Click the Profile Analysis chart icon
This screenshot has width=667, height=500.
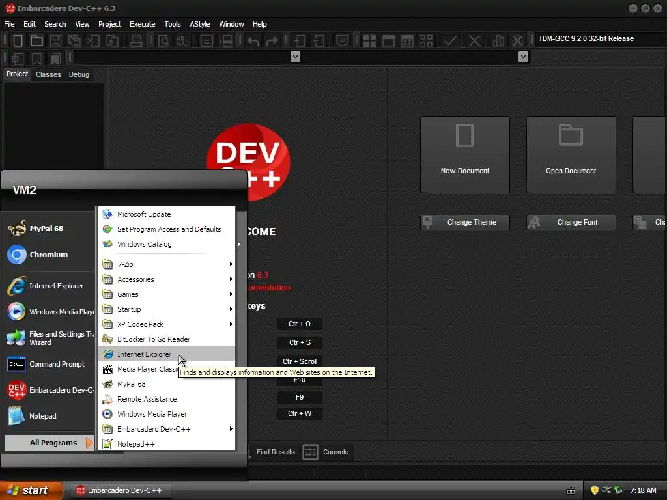pos(498,41)
